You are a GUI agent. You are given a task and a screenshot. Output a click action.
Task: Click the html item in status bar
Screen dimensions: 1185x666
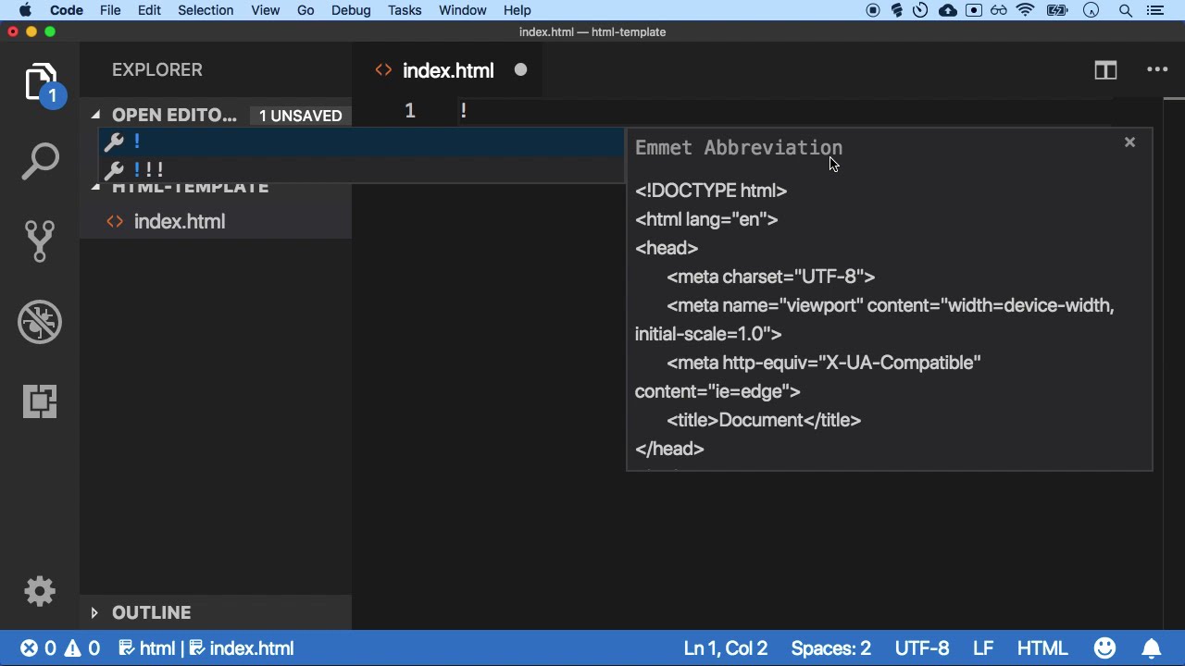coord(147,648)
